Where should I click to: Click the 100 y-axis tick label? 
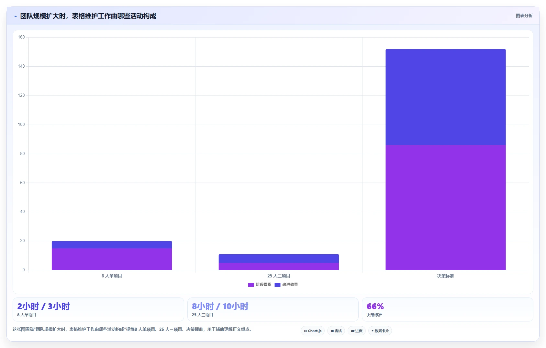coord(21,125)
